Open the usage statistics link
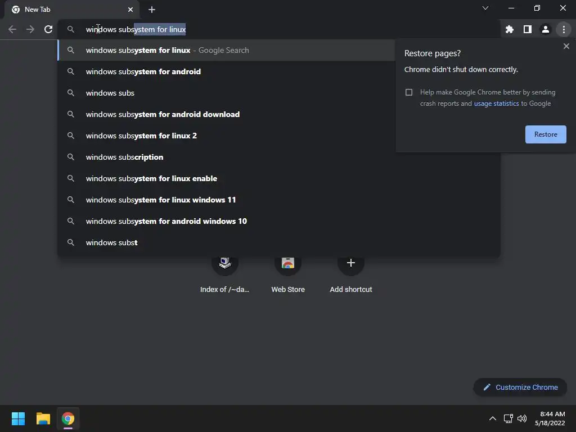The width and height of the screenshot is (576, 432). pyautogui.click(x=496, y=103)
